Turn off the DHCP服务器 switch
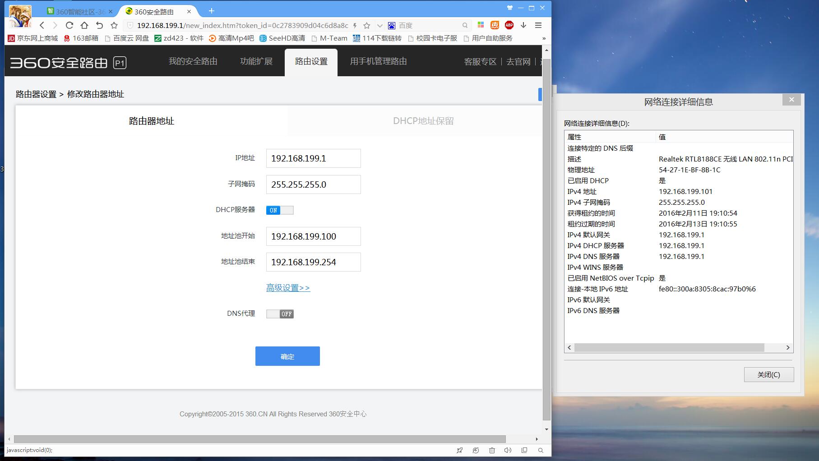 pos(279,210)
